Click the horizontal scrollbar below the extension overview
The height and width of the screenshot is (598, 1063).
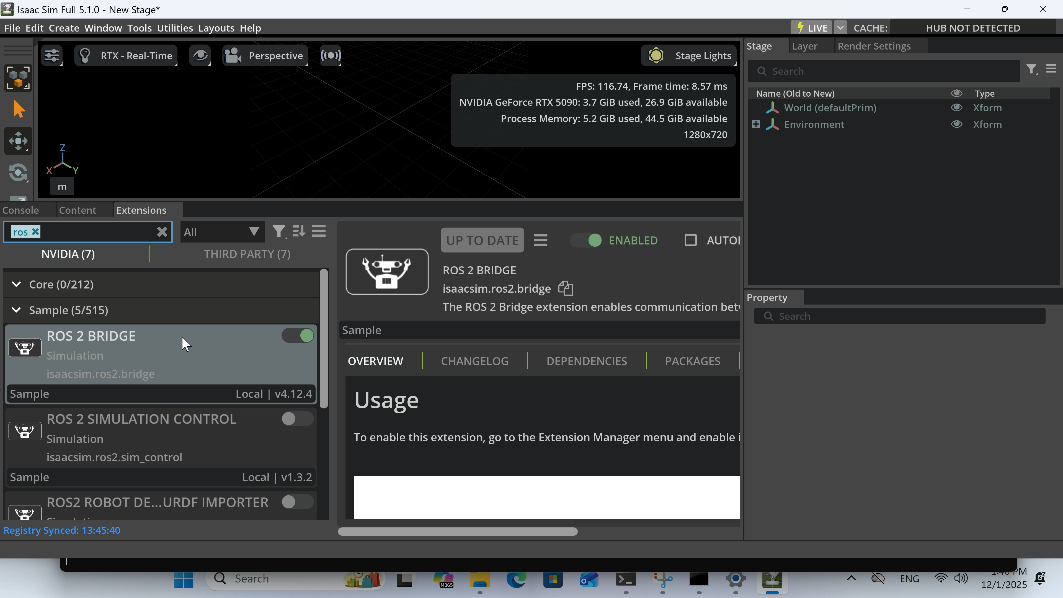click(x=458, y=532)
